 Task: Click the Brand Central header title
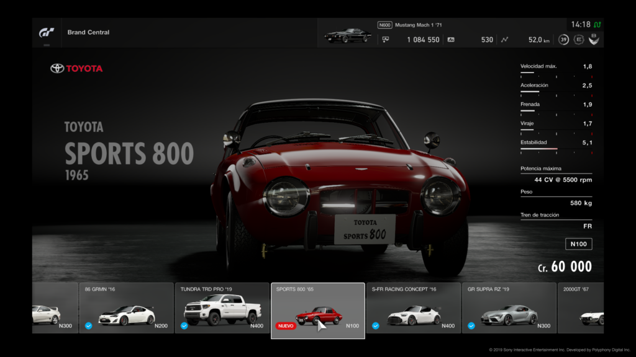[88, 32]
